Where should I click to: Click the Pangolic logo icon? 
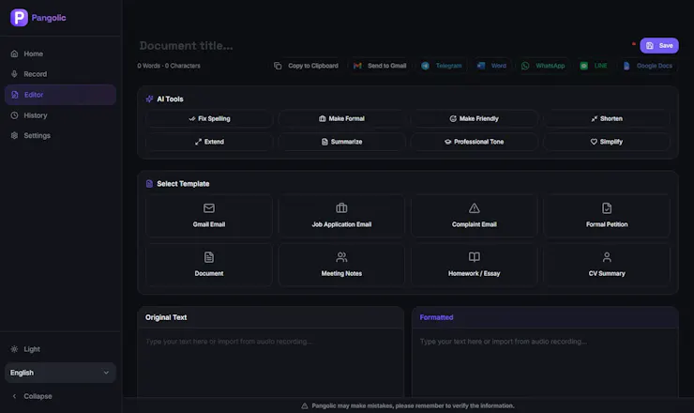tap(19, 18)
